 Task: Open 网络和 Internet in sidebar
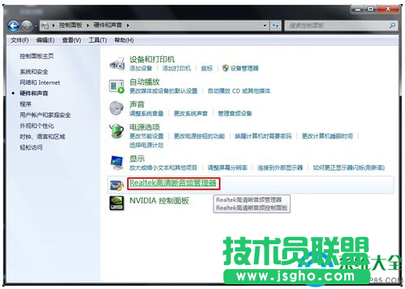tap(40, 82)
